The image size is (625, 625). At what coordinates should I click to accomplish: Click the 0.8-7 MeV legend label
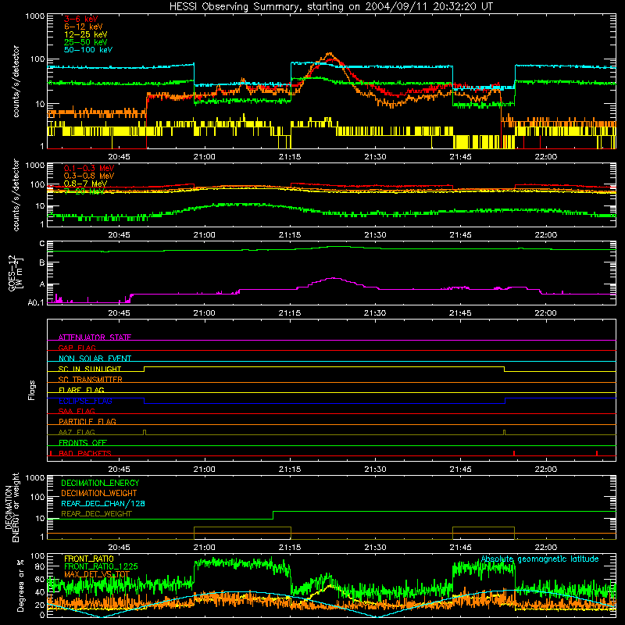click(x=85, y=184)
